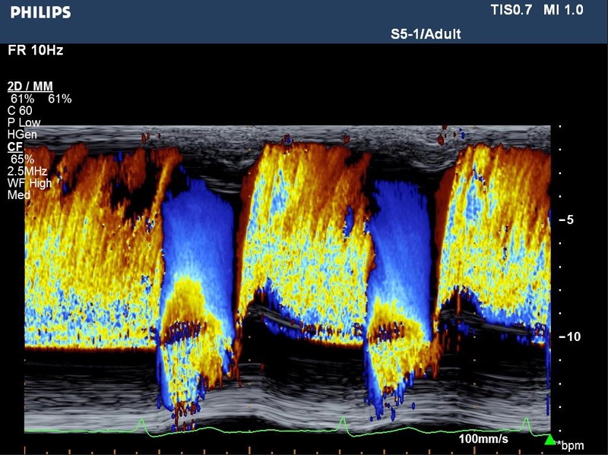This screenshot has width=608, height=455.
Task: Click the 100mm/s sweep speed label
Action: tap(483, 439)
